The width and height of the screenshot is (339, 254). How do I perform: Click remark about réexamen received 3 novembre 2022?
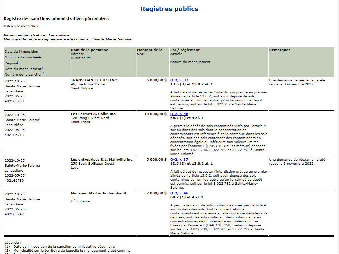297,162
